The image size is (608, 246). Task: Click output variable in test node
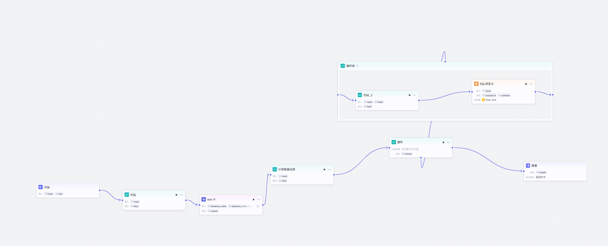pos(213,211)
